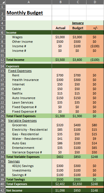The image size is (104, 193).
Task: Select the Cable label
Action: click(x=16, y=89)
